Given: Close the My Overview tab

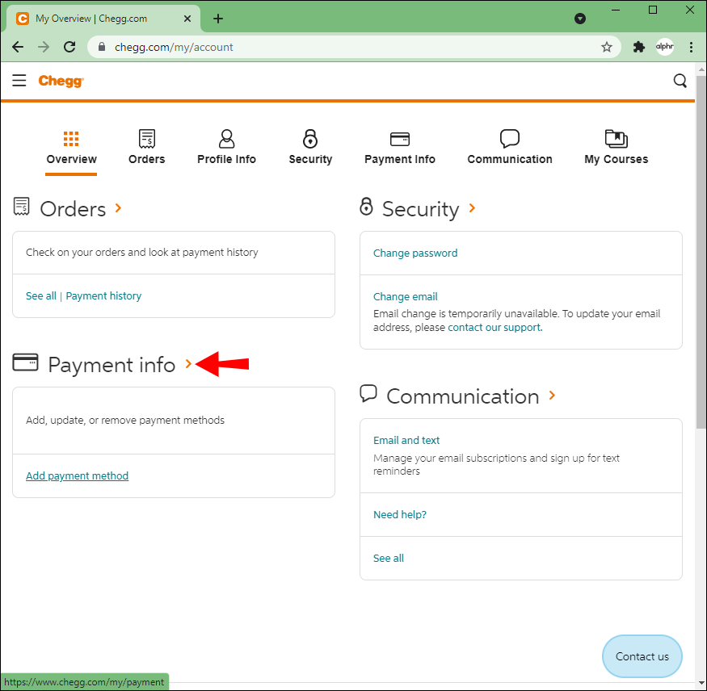Looking at the screenshot, I should (x=187, y=19).
